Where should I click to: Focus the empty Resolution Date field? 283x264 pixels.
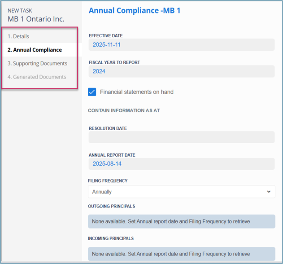click(182, 137)
